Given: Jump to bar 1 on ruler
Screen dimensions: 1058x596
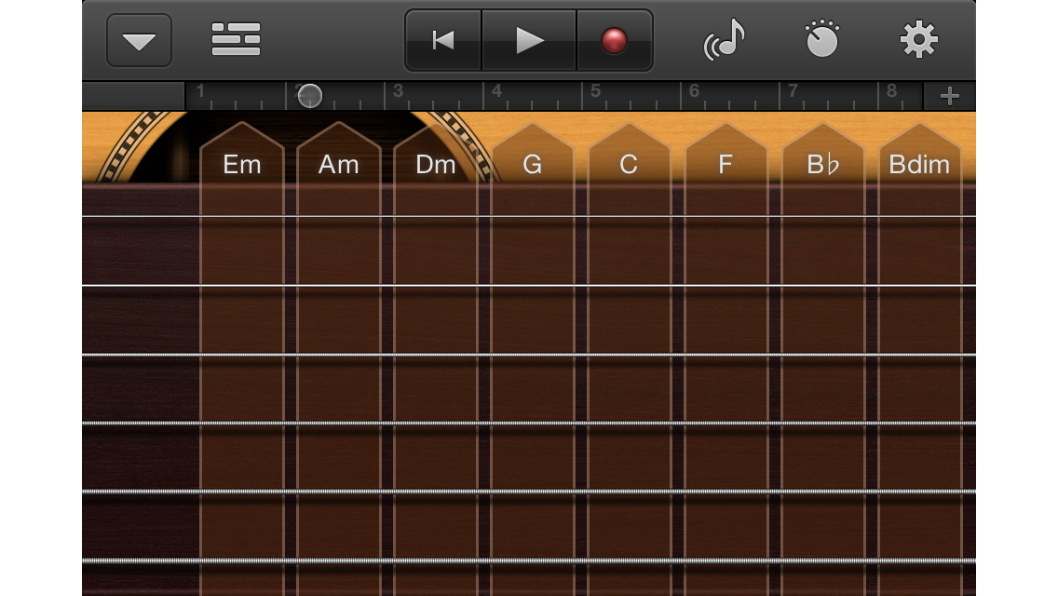Looking at the screenshot, I should coord(200,90).
